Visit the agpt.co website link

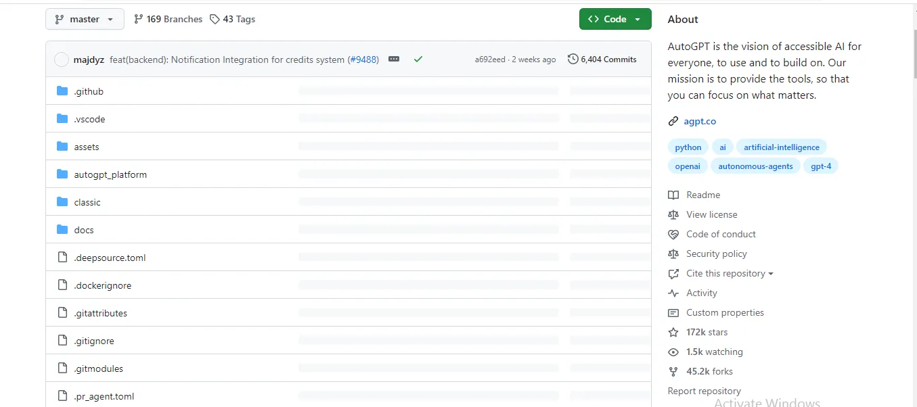[x=700, y=122]
